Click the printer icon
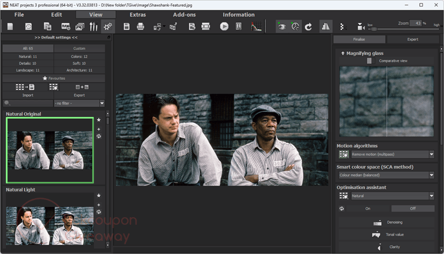This screenshot has width=444, height=254. [x=141, y=26]
